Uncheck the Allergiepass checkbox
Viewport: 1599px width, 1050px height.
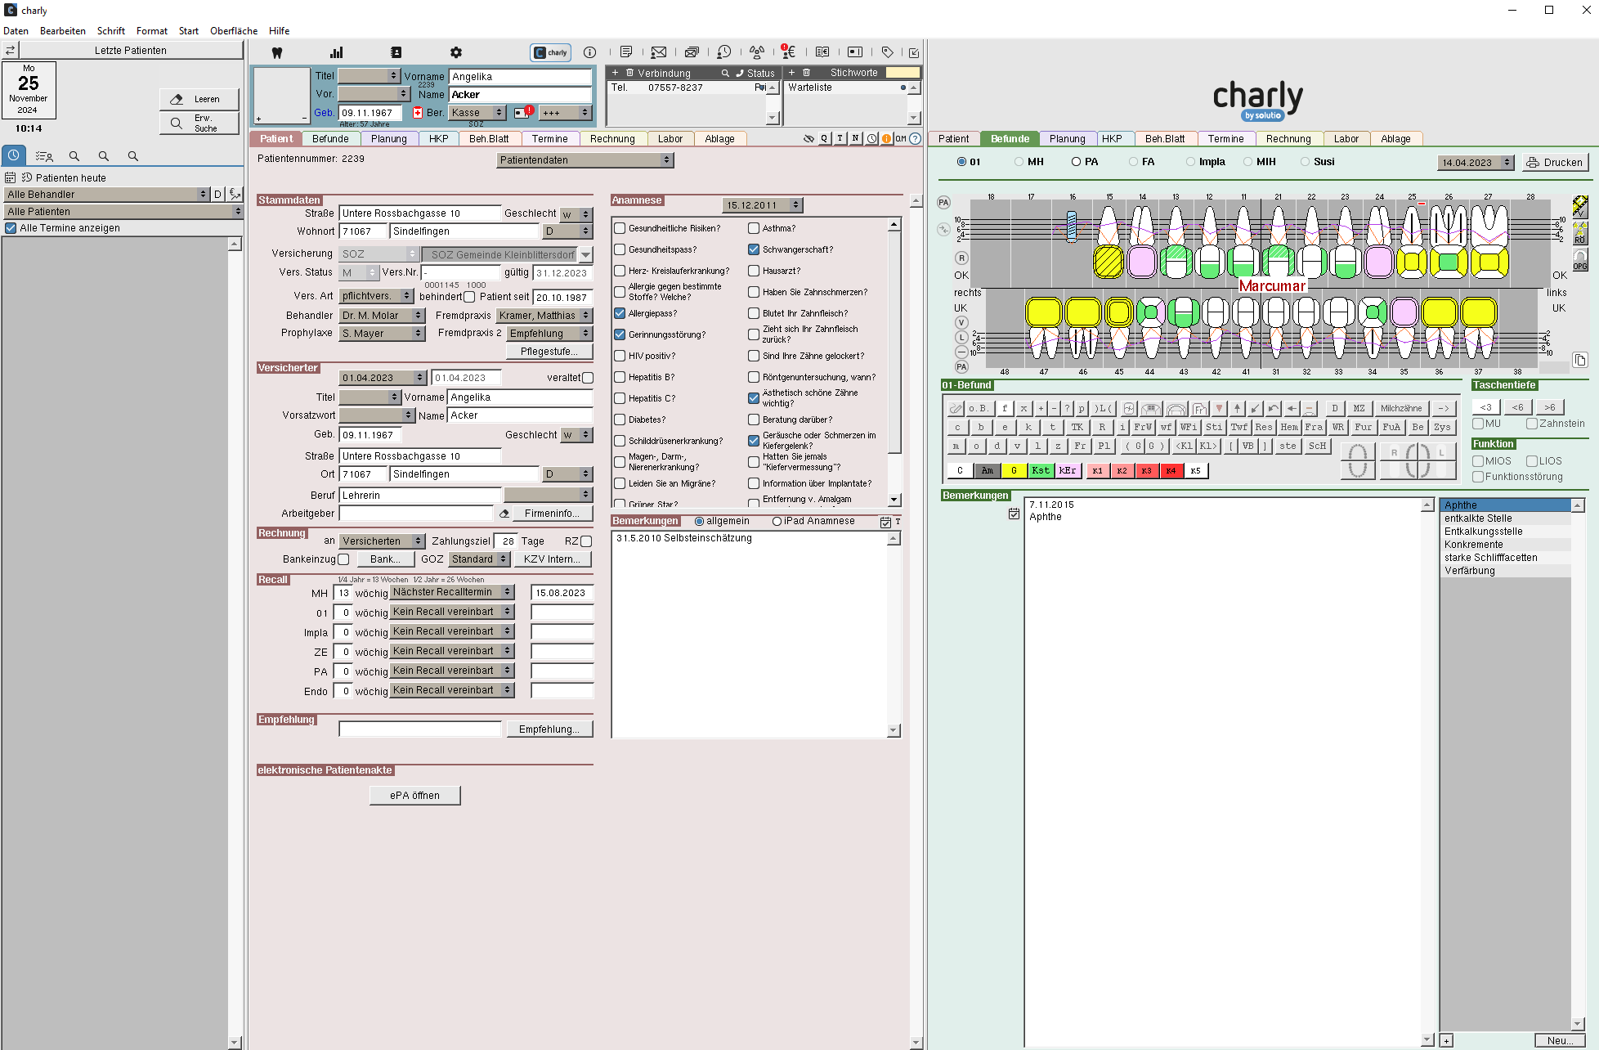click(620, 313)
